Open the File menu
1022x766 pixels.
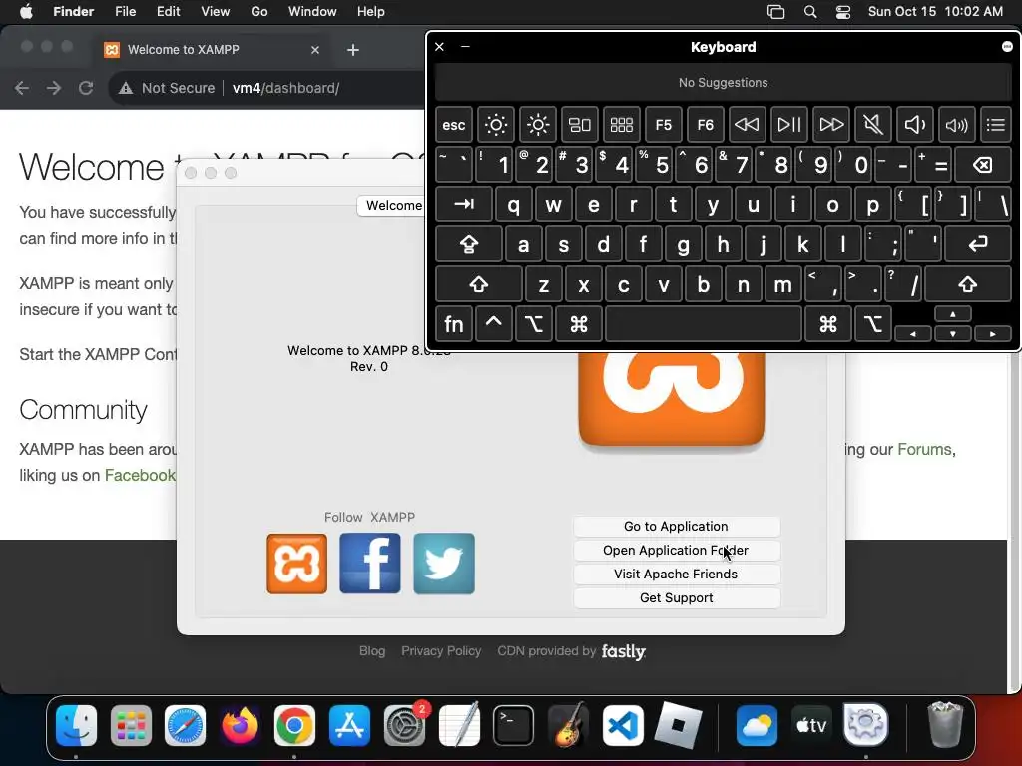point(125,12)
